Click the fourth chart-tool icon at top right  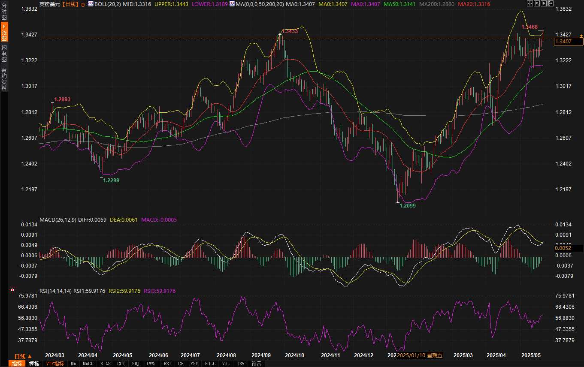point(550,3)
